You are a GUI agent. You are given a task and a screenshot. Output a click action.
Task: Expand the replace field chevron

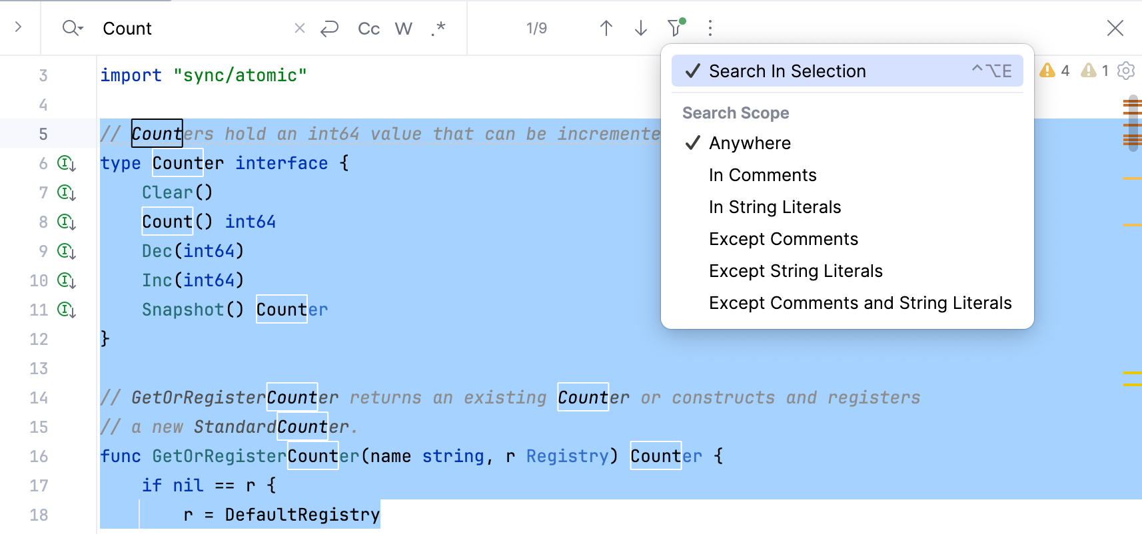click(19, 27)
